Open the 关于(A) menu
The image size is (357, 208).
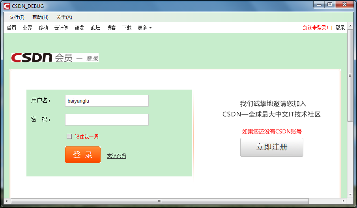point(64,17)
